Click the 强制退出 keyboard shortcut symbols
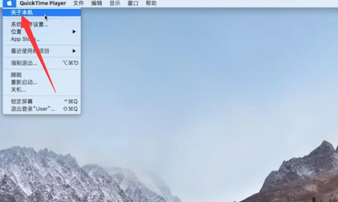338x202 pixels. (x=70, y=63)
